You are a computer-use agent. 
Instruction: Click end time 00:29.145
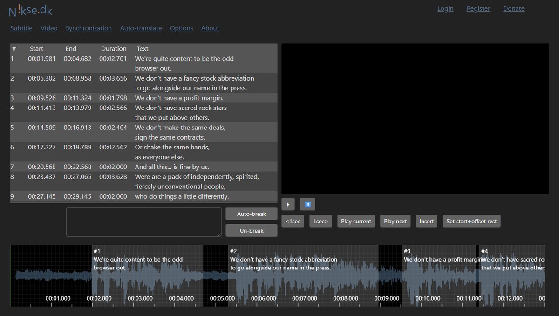[x=78, y=196]
